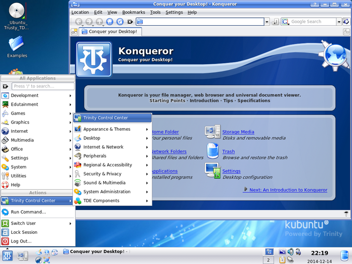352x264 pixels.
Task: Follow the Storage Media link
Action: [238, 132]
